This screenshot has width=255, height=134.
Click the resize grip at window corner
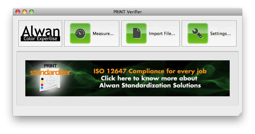coord(240,114)
